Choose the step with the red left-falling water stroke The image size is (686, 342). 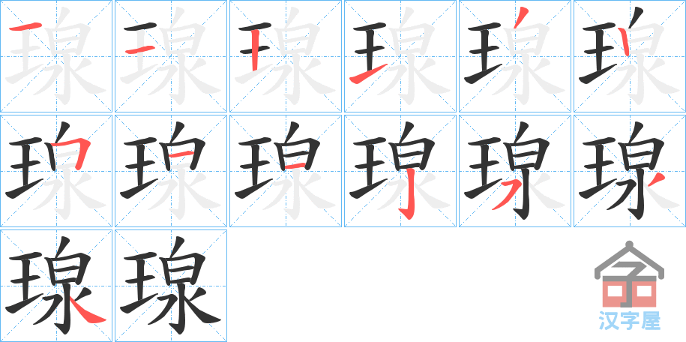click(x=514, y=171)
